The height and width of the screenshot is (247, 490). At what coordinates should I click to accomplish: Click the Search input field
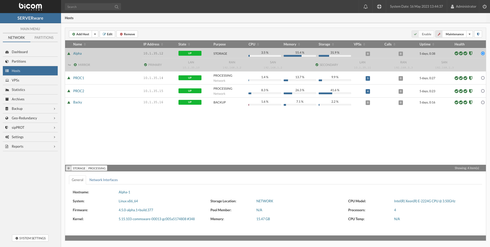[89, 7]
